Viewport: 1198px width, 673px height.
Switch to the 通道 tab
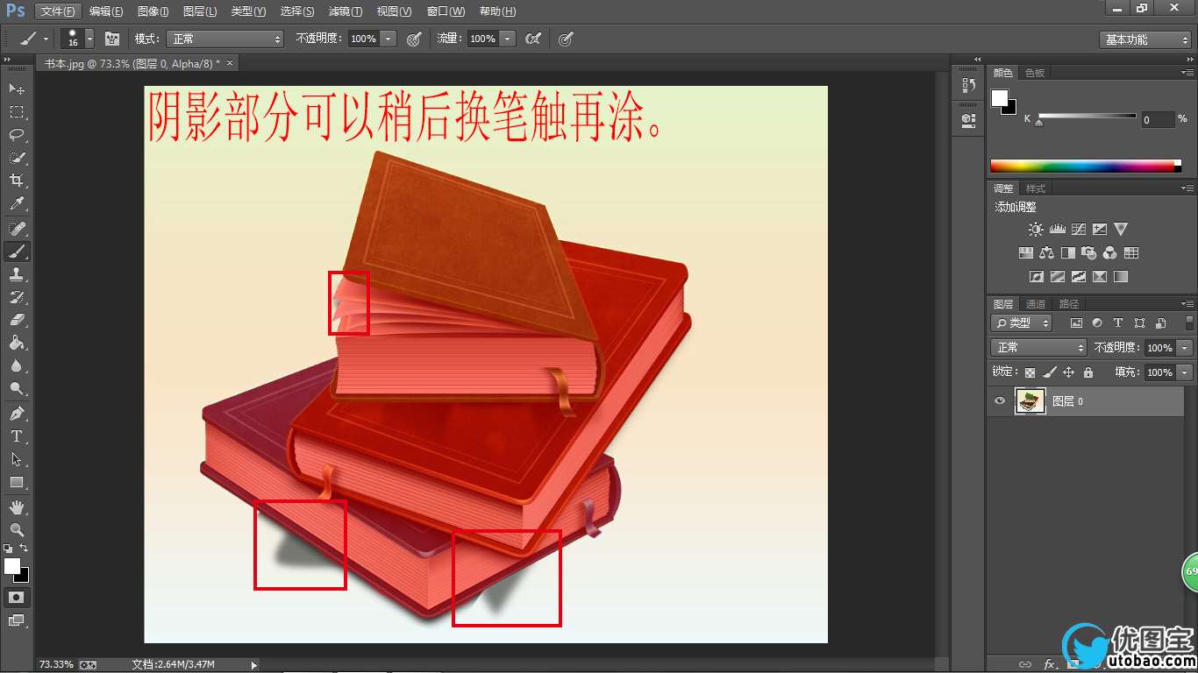[x=1036, y=304]
